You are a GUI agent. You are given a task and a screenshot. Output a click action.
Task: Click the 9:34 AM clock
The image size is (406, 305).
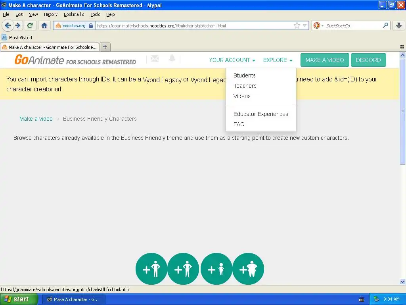pos(391,299)
